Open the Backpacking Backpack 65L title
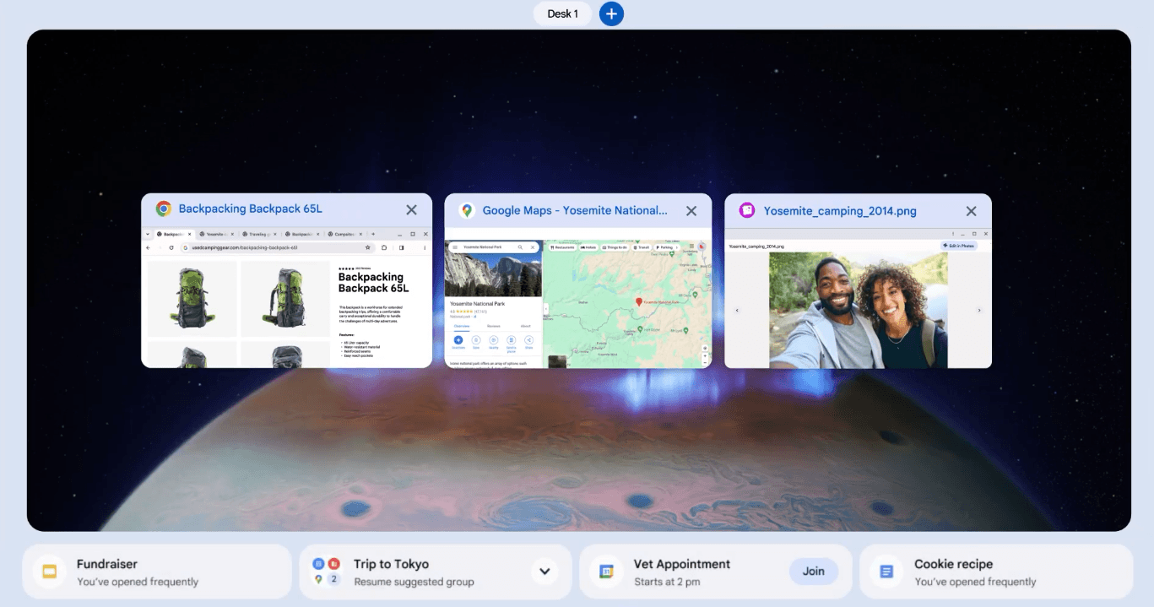Viewport: 1154px width, 607px height. 250,209
